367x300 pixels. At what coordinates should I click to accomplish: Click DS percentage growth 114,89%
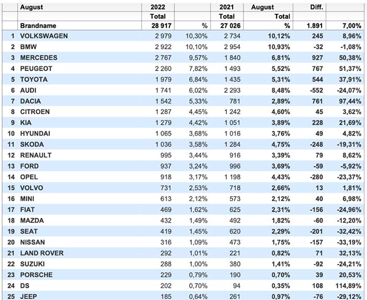348,286
